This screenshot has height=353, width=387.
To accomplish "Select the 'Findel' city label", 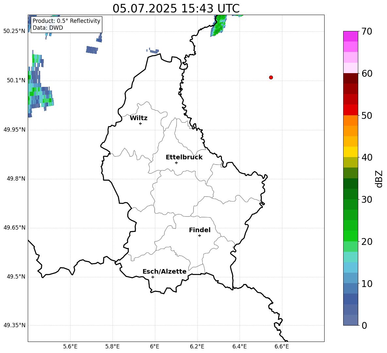I will [x=200, y=230].
